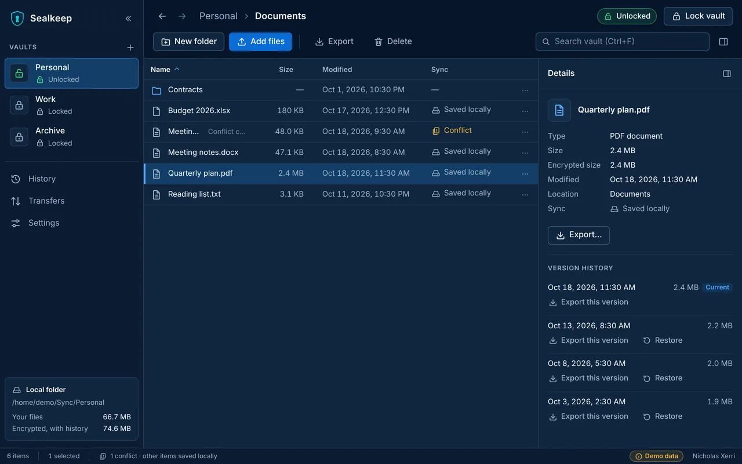Image resolution: width=742 pixels, height=464 pixels.
Task: Navigate to Personal in the breadcrumb
Action: point(219,16)
